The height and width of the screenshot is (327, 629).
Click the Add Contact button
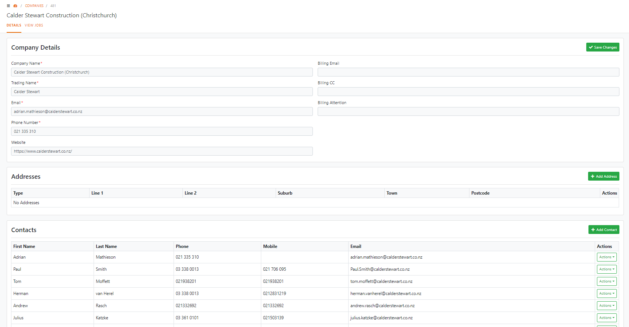click(604, 230)
